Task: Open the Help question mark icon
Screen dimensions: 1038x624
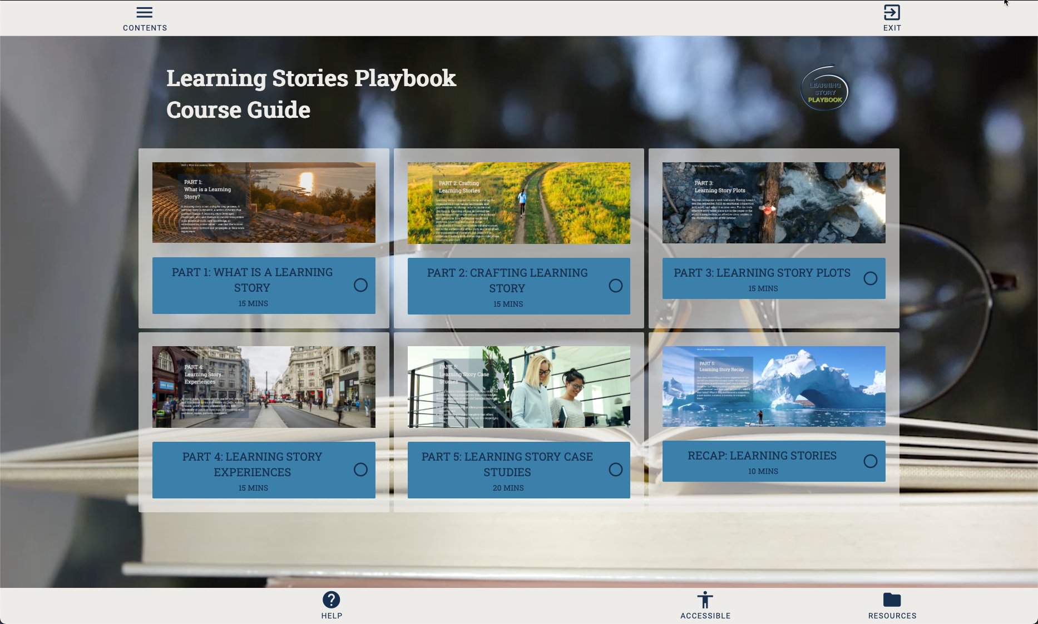Action: pyautogui.click(x=332, y=600)
